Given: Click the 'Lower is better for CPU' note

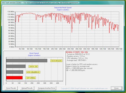Looking at the screenshot, I should (x=82, y=64).
